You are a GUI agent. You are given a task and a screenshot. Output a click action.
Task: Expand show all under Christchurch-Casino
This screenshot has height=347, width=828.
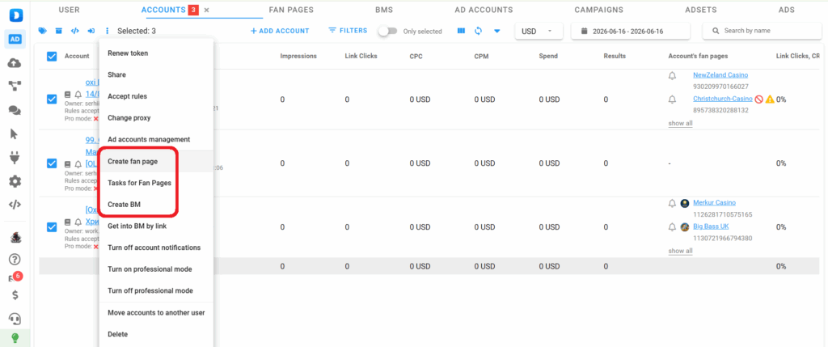click(680, 123)
